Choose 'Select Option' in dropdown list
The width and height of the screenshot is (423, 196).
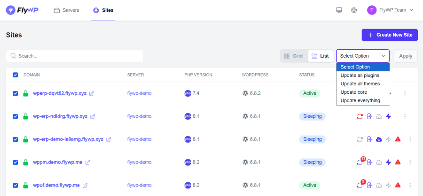click(x=363, y=67)
